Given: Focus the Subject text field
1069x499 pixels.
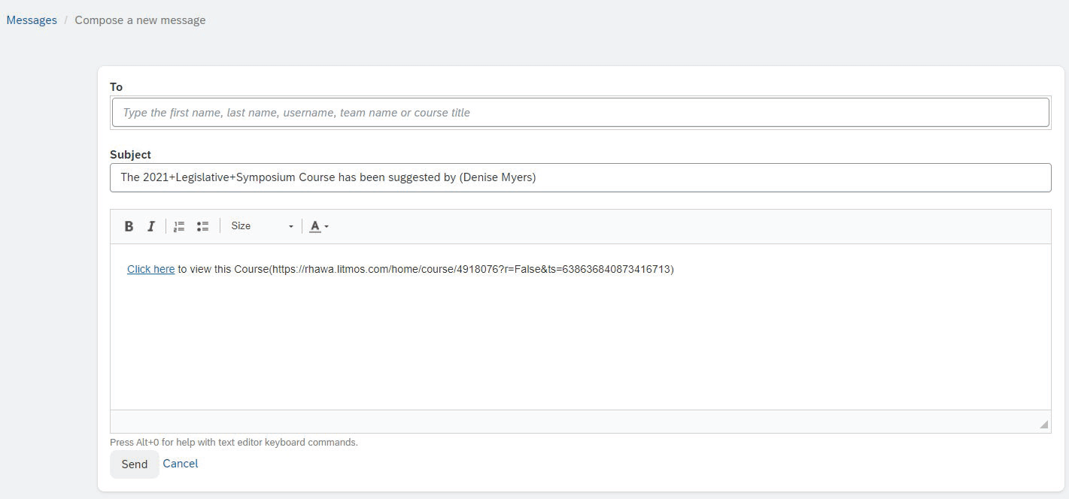Looking at the screenshot, I should pos(580,178).
